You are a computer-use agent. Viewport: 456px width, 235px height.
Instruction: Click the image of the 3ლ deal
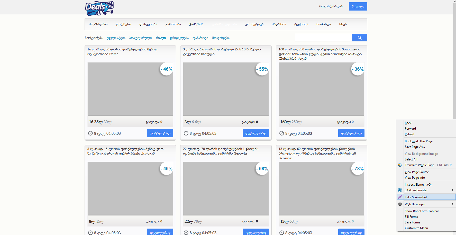226,89
